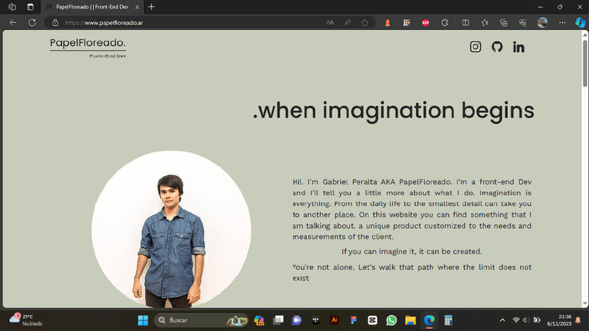
Task: Open the Settings and more menu
Action: 562,23
